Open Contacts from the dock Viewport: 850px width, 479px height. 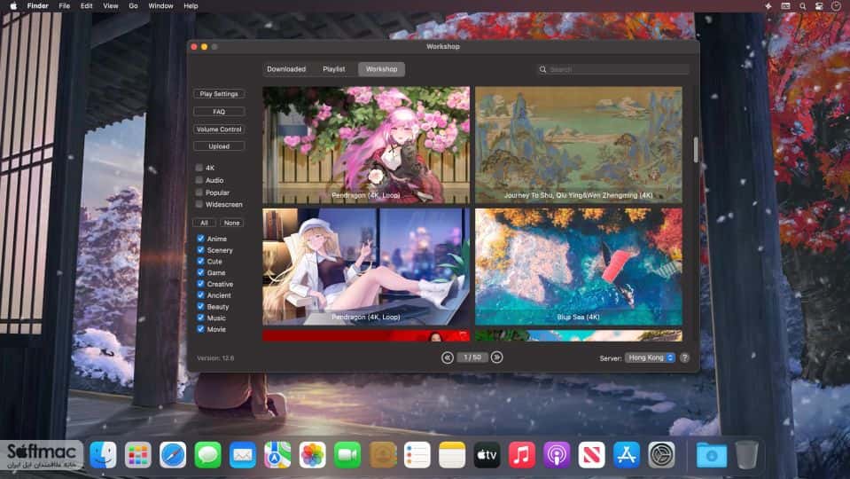pos(383,454)
